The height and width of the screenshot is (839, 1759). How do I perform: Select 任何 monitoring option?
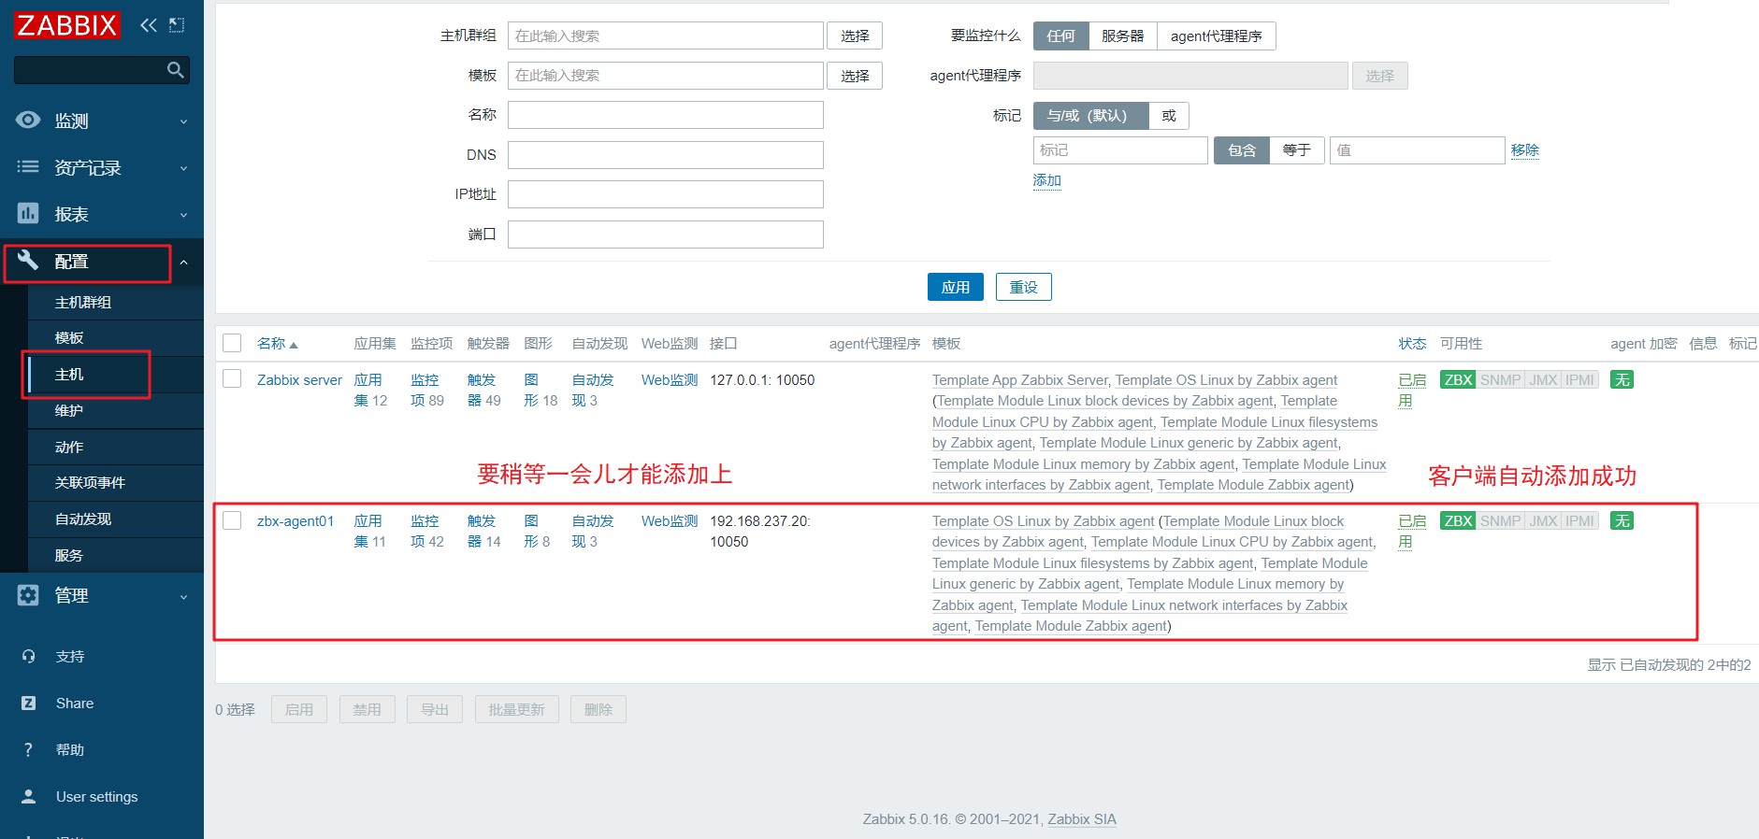pos(1060,36)
